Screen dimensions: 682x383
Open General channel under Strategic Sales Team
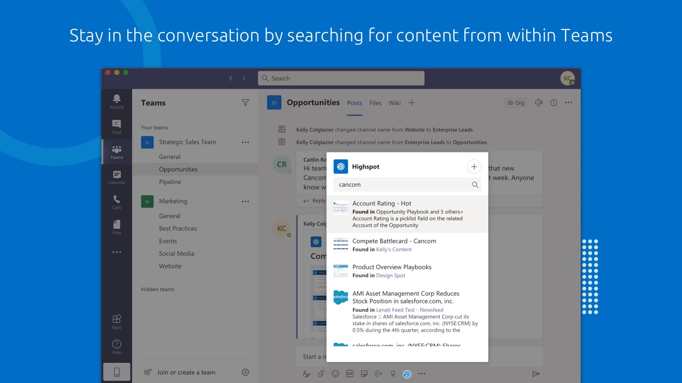click(170, 157)
